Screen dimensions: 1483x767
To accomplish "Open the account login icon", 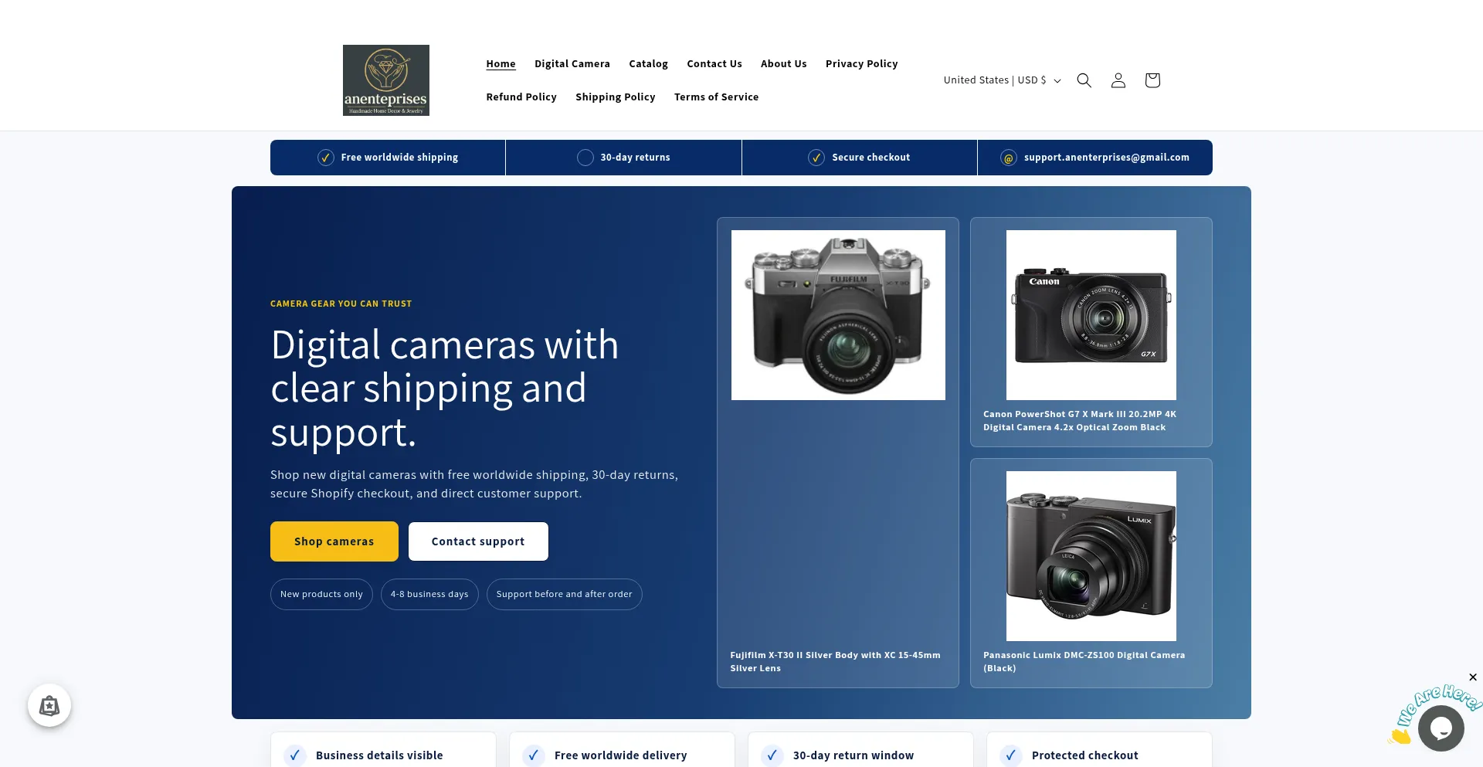I will pyautogui.click(x=1118, y=80).
